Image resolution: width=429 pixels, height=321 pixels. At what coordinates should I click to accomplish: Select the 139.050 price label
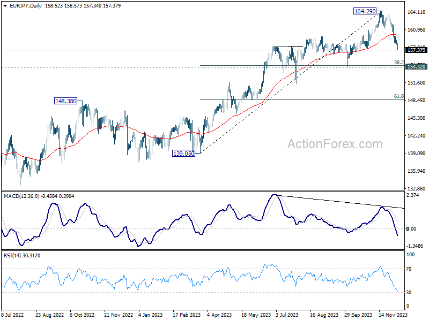(x=184, y=154)
